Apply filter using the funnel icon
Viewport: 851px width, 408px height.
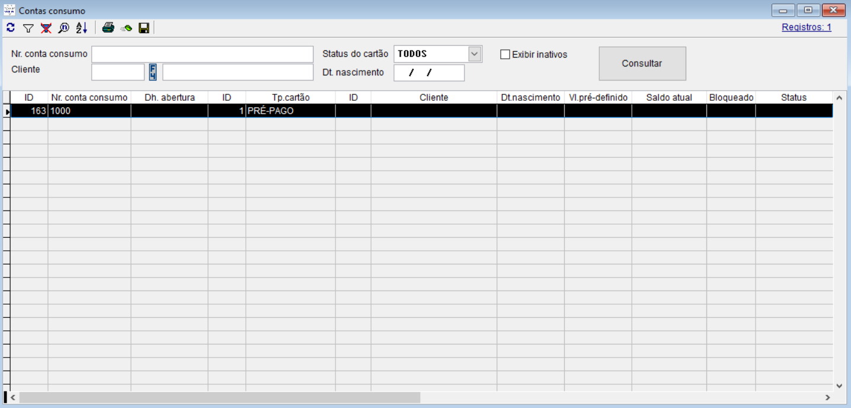click(x=28, y=28)
